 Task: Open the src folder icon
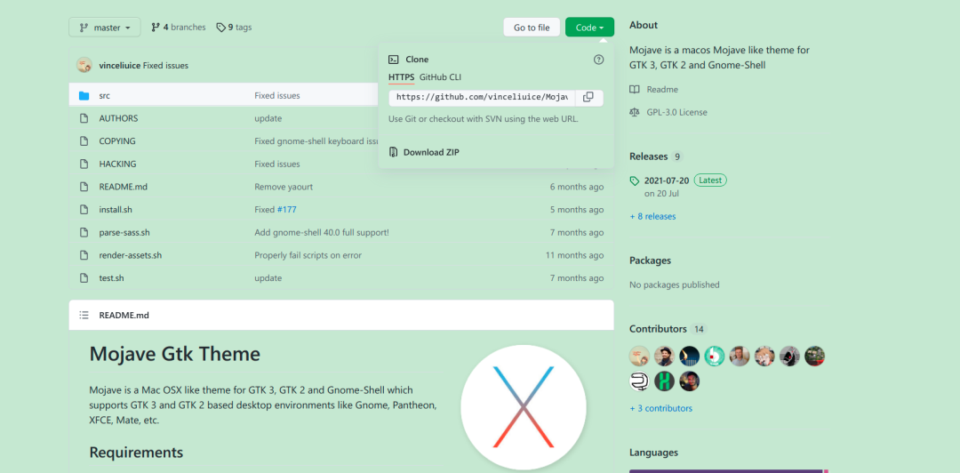tap(84, 96)
